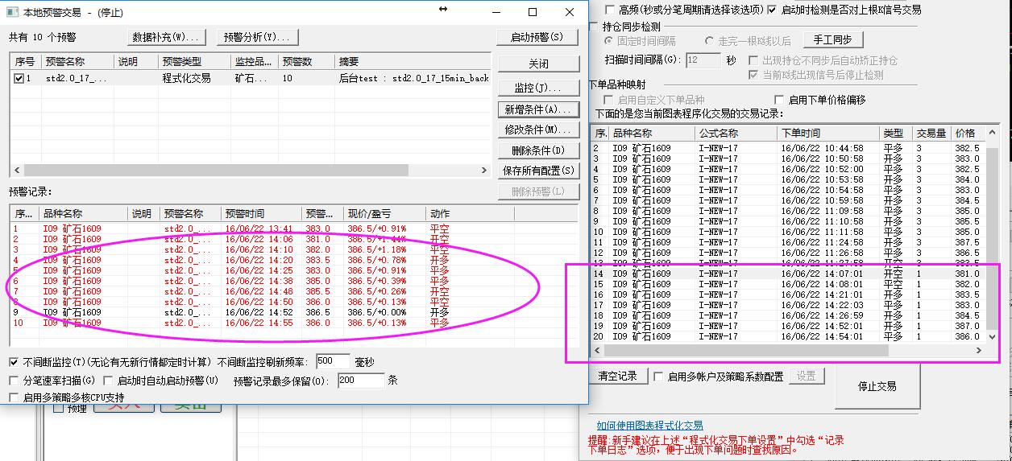This screenshot has width=1012, height=461.
Task: Uncheck the std2.0_17 alert row checkbox
Action: 19,79
